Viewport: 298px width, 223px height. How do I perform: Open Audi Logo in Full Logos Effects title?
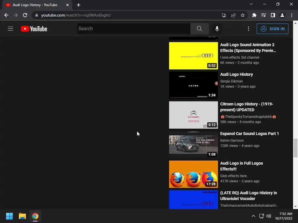coord(241,166)
